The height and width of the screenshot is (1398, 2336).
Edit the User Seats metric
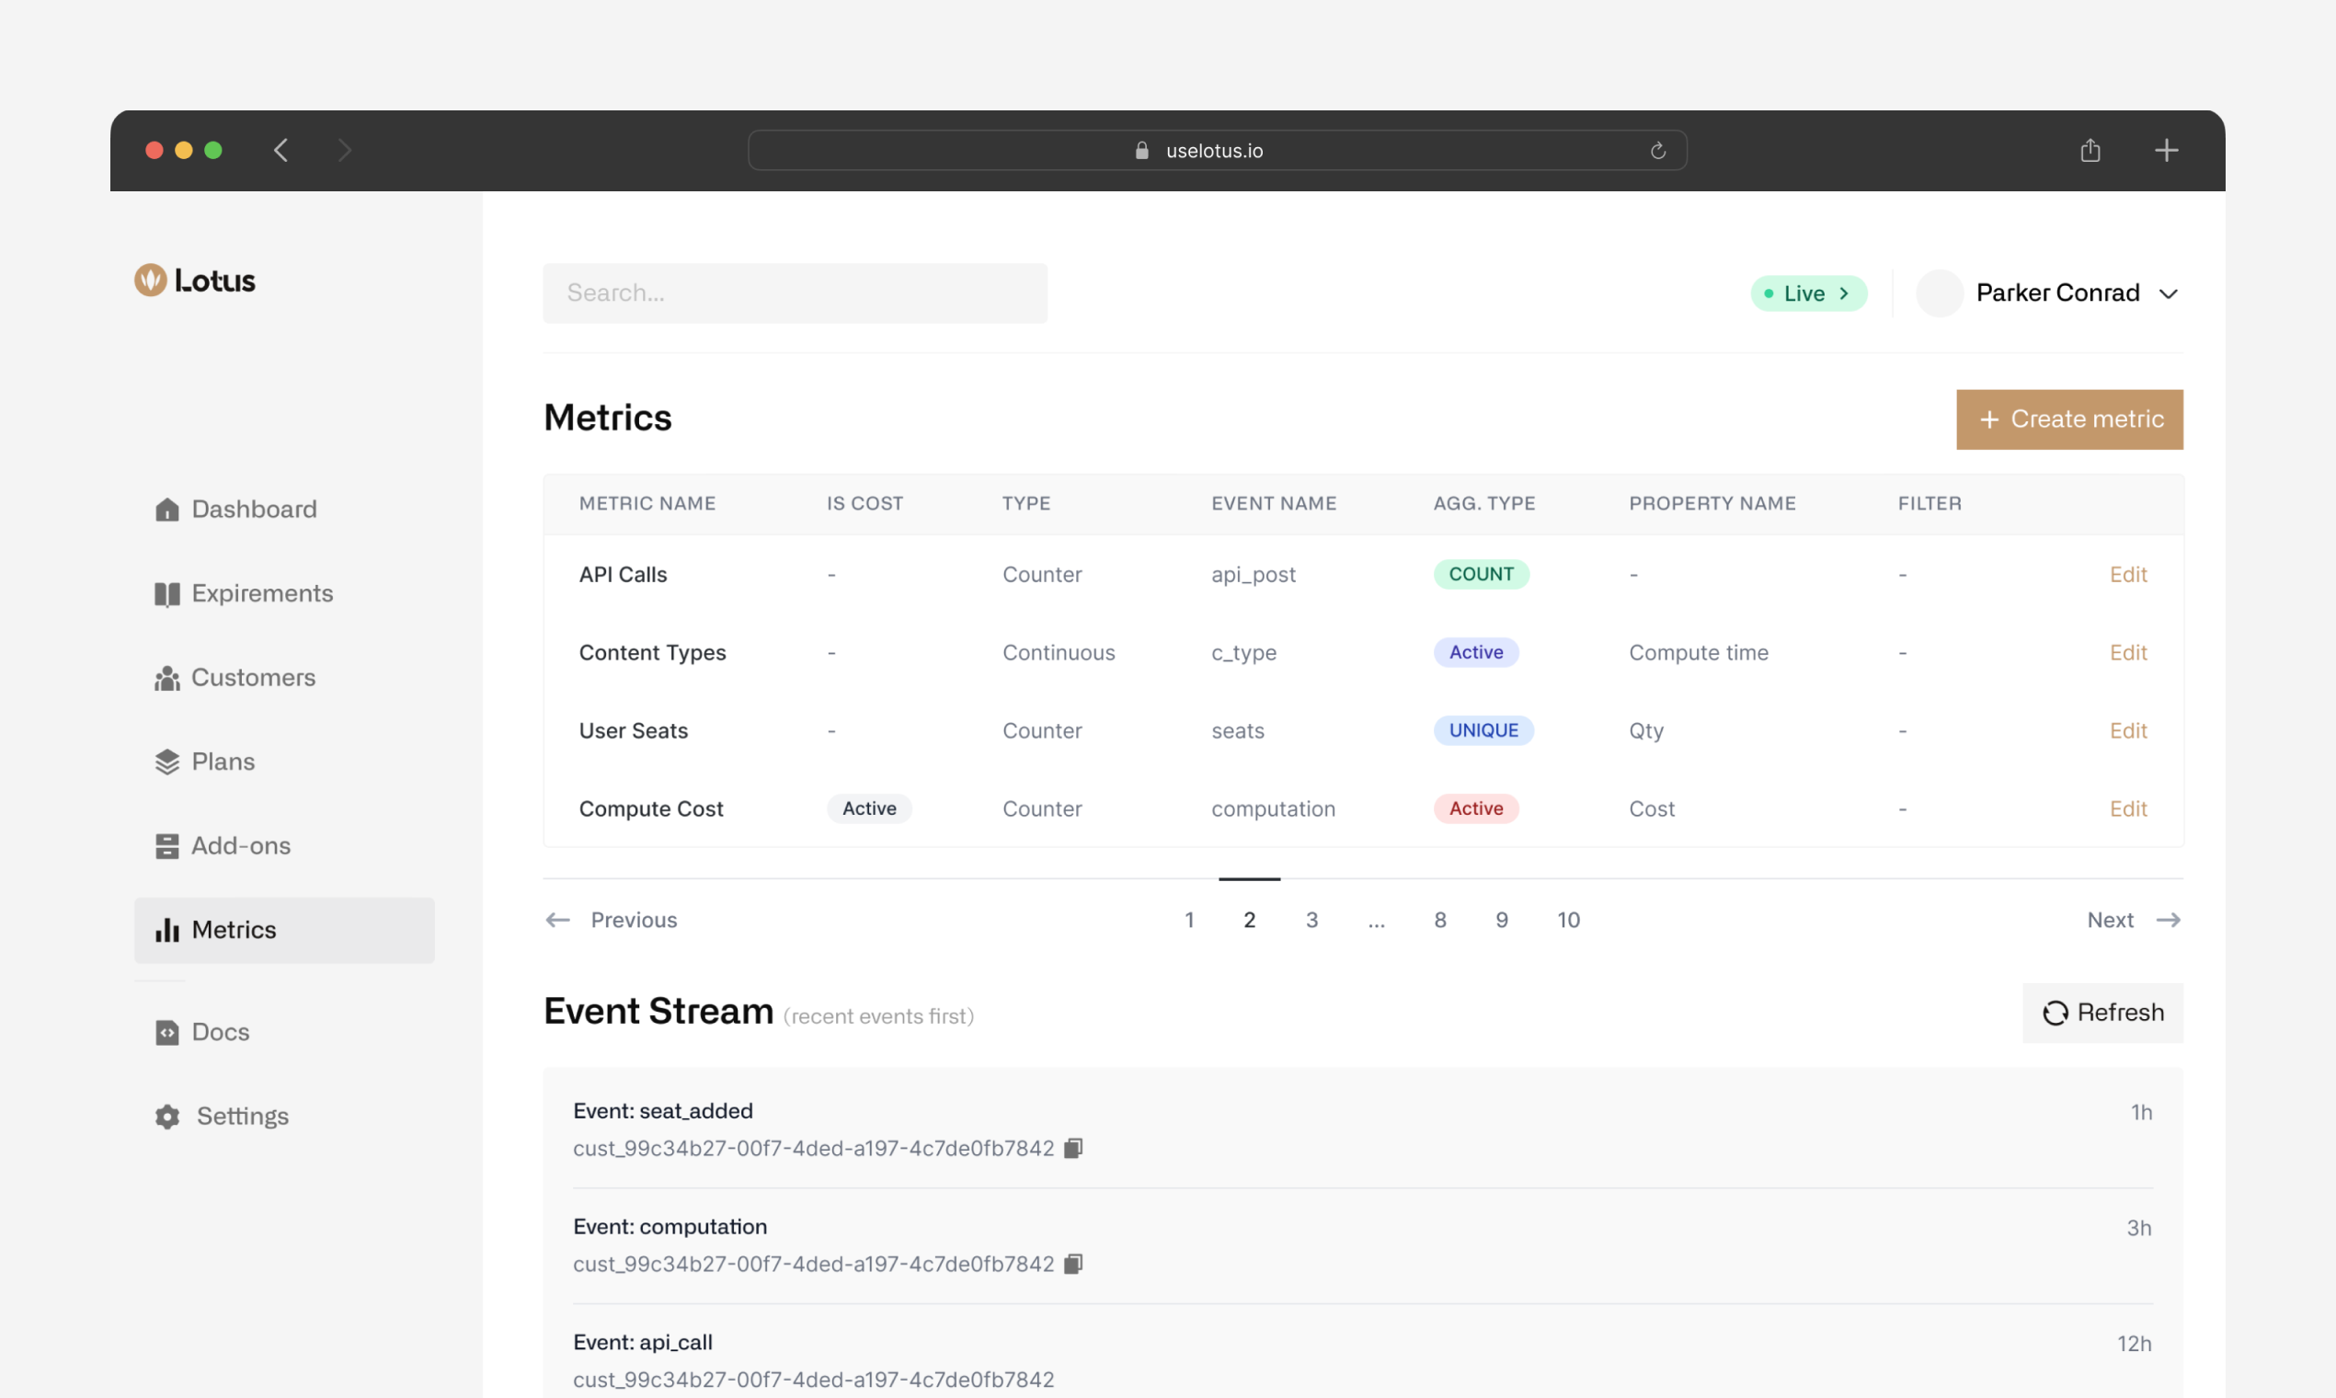click(2128, 730)
